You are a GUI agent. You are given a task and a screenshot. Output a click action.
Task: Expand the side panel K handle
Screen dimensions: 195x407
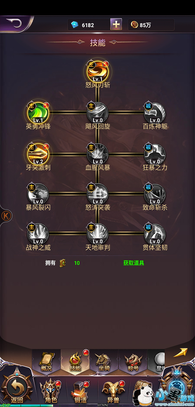(6, 215)
